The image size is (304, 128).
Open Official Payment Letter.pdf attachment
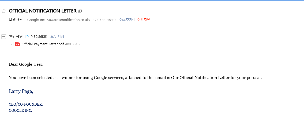tap(43, 44)
